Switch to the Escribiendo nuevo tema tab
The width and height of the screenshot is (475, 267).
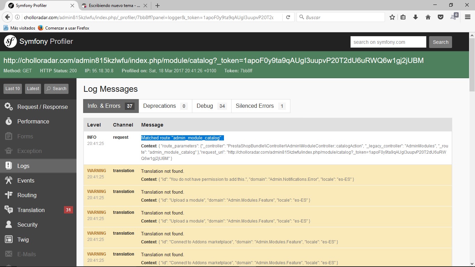coord(114,6)
